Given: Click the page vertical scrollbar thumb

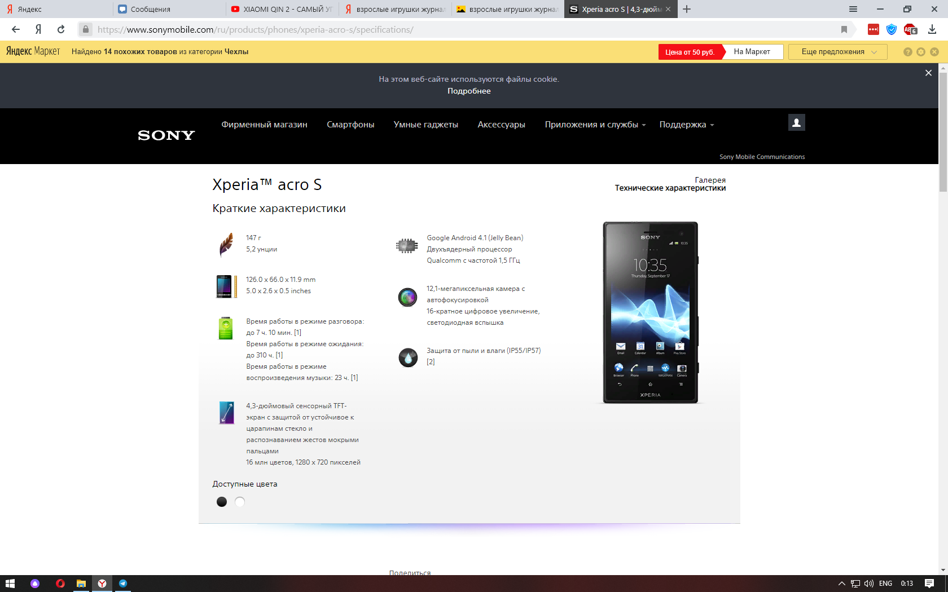Looking at the screenshot, I should [x=943, y=132].
